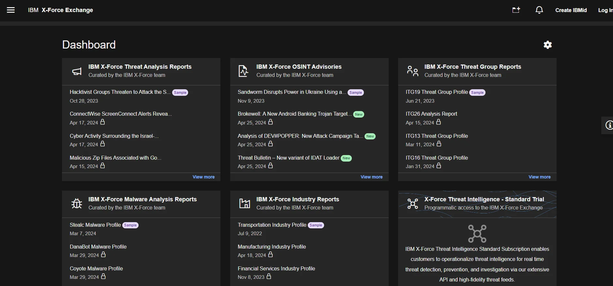
Task: Click Sample badge on Stealc Malware Profile
Action: click(x=130, y=225)
